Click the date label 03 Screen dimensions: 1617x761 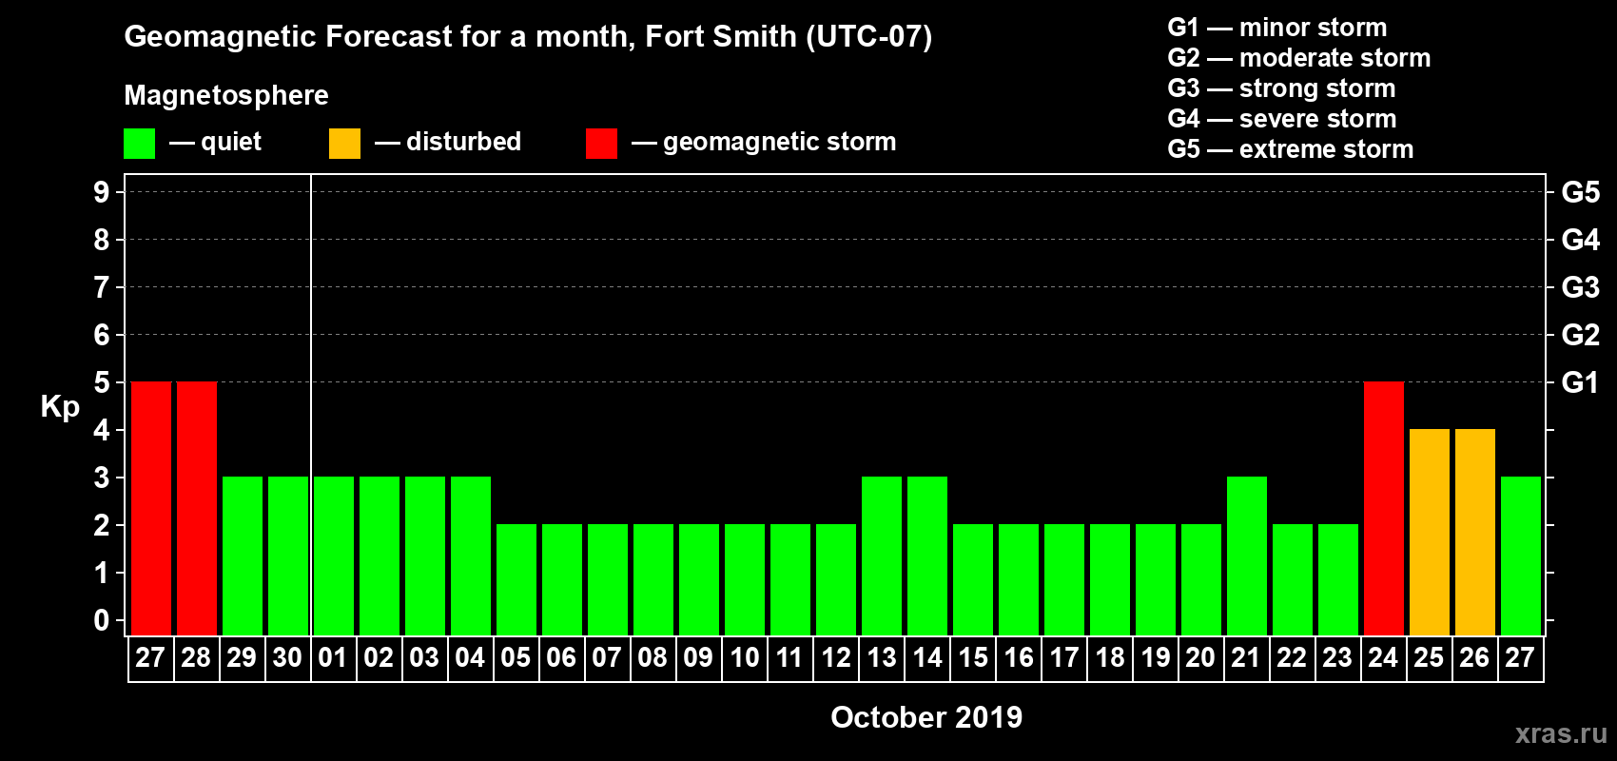click(424, 658)
